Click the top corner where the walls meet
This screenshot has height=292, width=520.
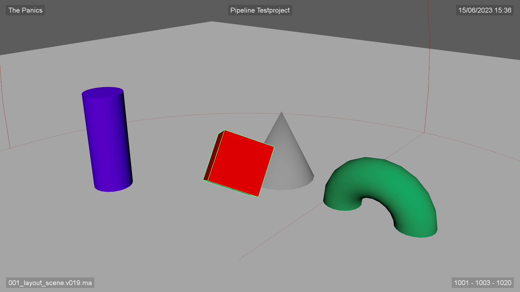coord(212,22)
